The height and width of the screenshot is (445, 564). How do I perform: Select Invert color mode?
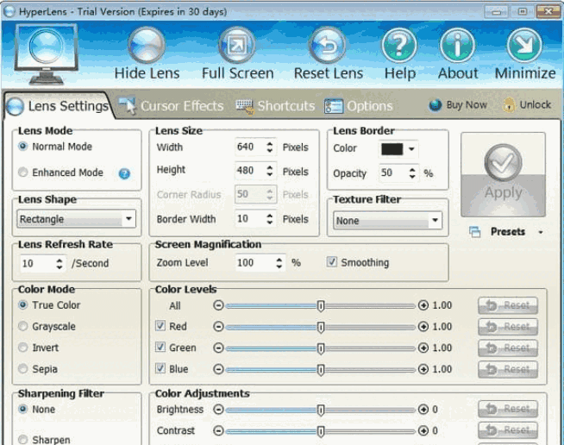23,348
